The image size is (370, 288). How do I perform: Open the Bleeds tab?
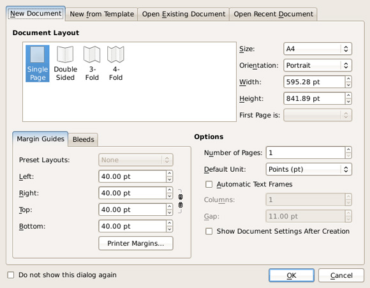point(84,139)
